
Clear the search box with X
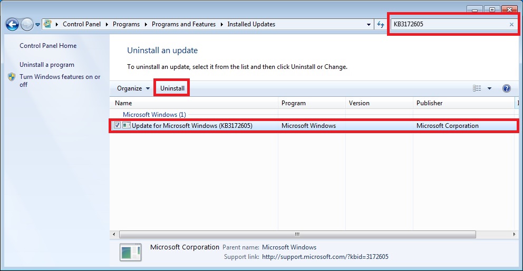pyautogui.click(x=511, y=24)
